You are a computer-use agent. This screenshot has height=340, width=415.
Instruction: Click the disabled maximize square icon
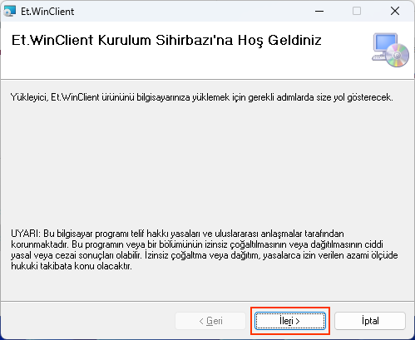[x=357, y=11]
